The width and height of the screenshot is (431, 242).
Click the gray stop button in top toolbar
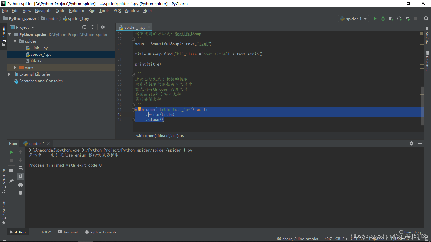tap(416, 19)
